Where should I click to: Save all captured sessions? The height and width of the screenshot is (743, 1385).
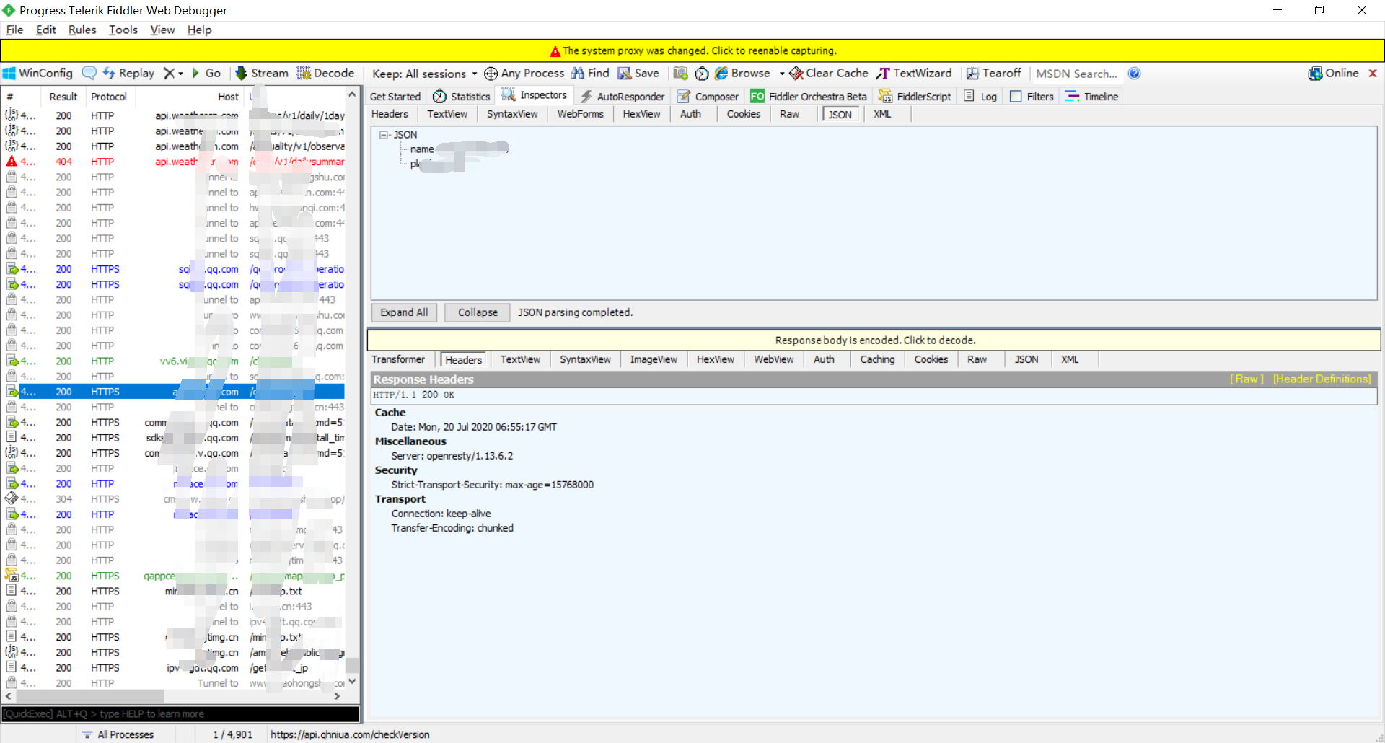point(639,73)
